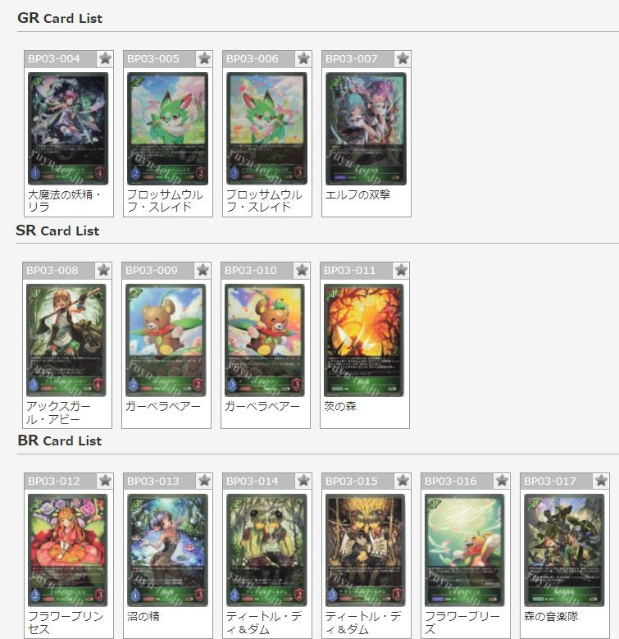Open the ガーベラベアー BP03-009 card image

point(166,340)
